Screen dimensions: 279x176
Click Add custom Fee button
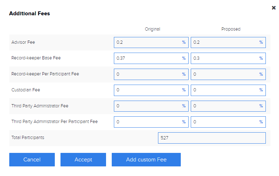click(x=146, y=160)
